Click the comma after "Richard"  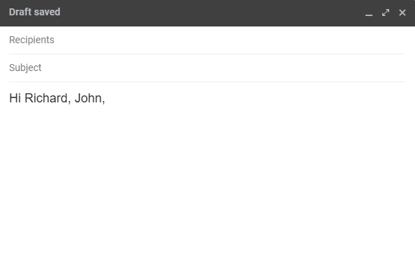70,102
